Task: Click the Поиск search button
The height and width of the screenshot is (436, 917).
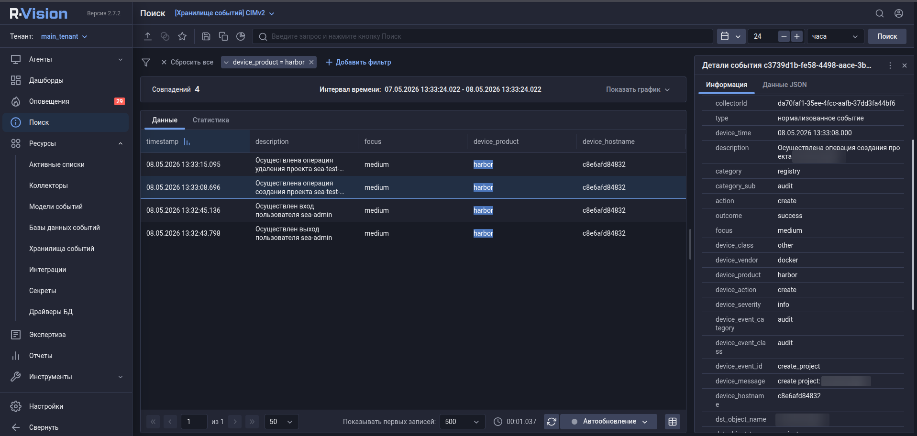Action: (x=887, y=36)
